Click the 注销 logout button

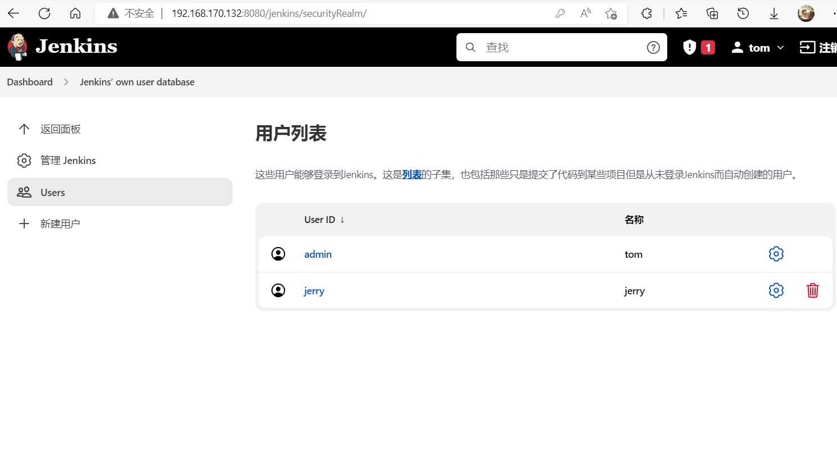point(818,48)
